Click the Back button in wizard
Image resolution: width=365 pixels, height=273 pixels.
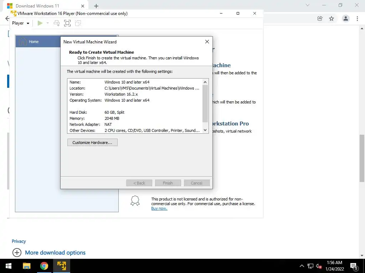tap(139, 183)
